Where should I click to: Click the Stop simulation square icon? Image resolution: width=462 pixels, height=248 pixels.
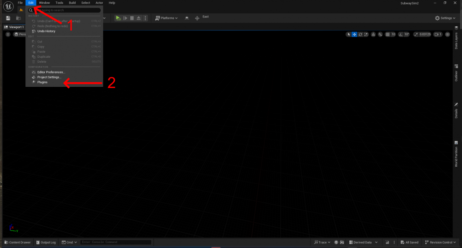[132, 18]
